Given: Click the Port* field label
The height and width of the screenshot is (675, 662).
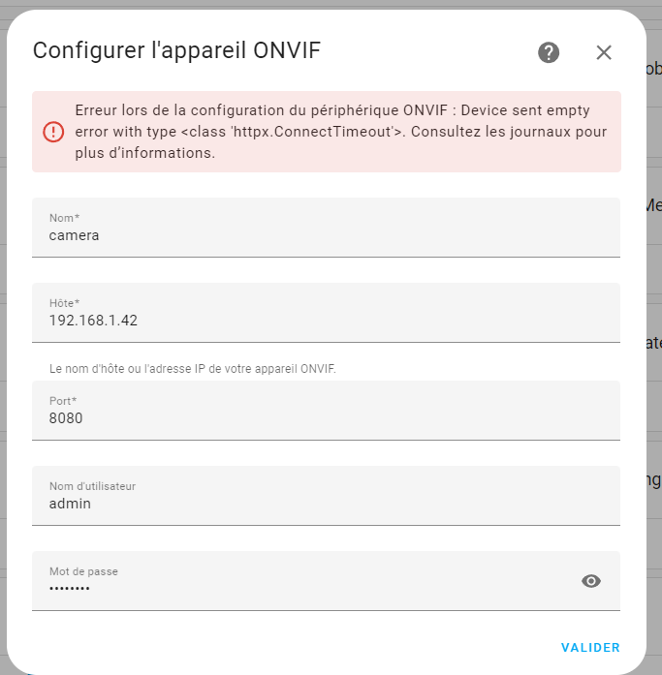Looking at the screenshot, I should point(63,401).
